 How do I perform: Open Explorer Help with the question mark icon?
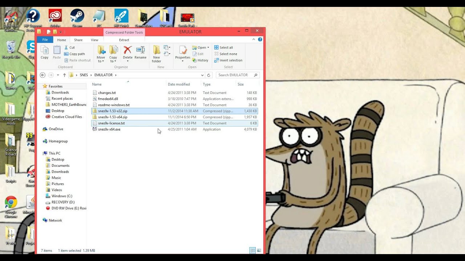tap(260, 40)
